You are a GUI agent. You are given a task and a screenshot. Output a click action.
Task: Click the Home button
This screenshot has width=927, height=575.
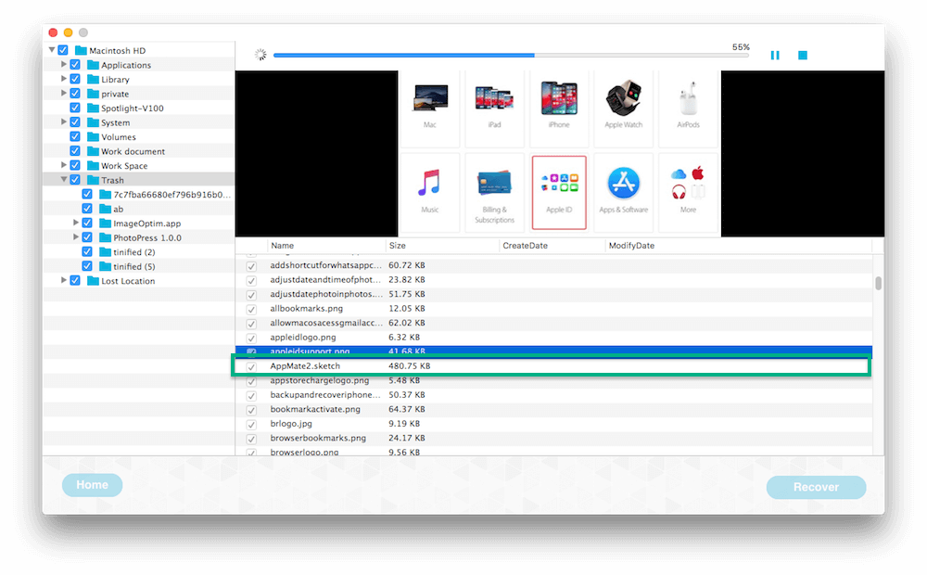point(92,485)
